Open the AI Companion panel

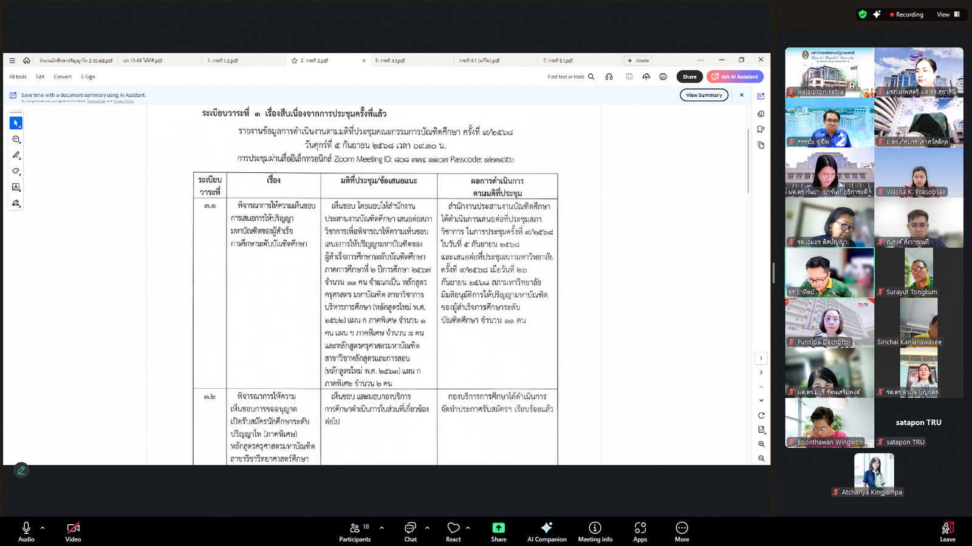[546, 531]
